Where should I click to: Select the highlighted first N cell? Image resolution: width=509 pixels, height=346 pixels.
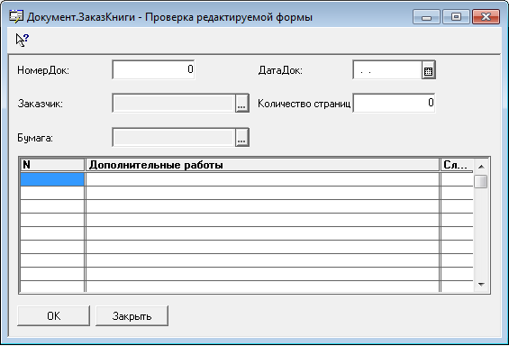click(x=52, y=179)
